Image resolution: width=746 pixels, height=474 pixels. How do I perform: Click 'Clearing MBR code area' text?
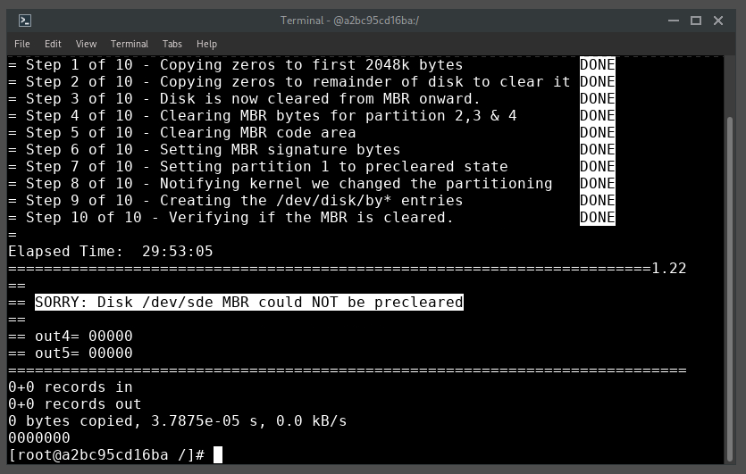click(258, 133)
